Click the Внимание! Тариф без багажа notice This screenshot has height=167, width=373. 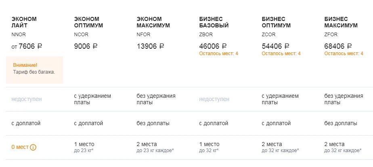click(x=34, y=70)
